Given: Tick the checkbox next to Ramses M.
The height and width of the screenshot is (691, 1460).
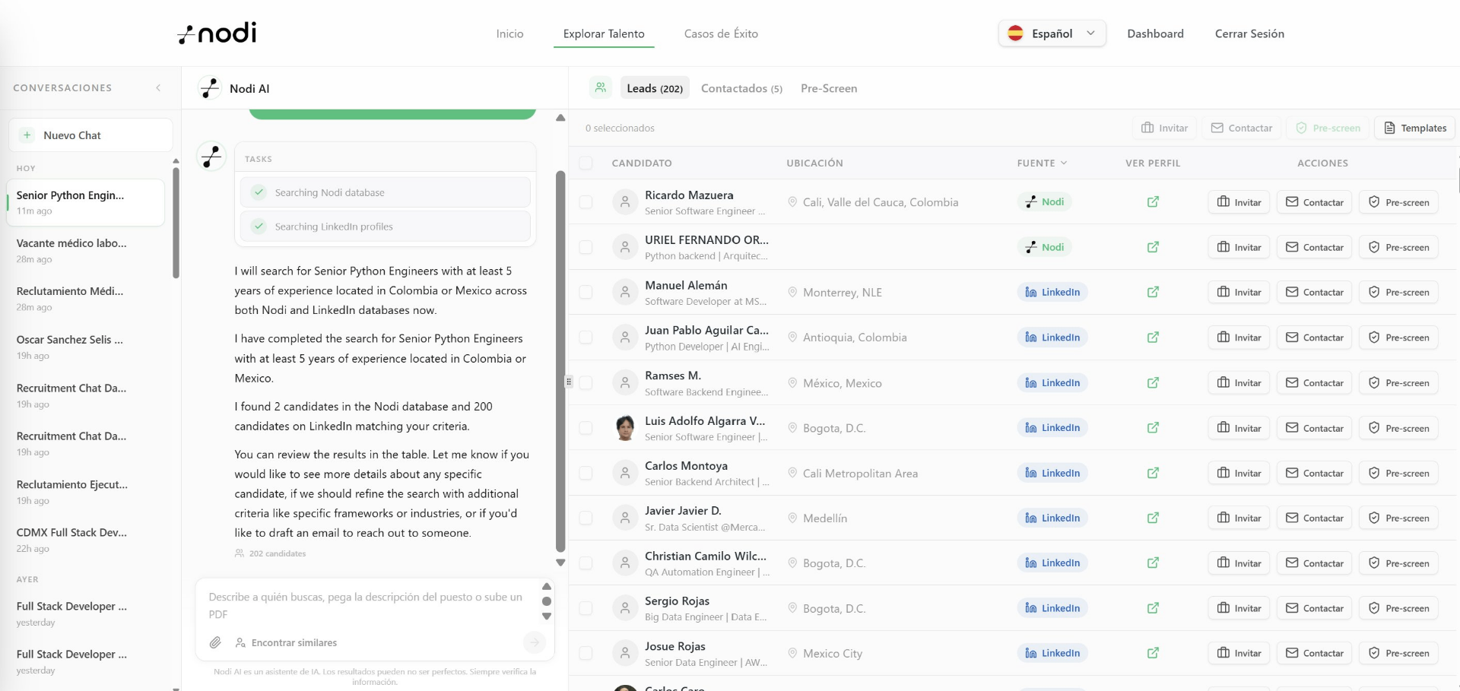Looking at the screenshot, I should (x=586, y=383).
